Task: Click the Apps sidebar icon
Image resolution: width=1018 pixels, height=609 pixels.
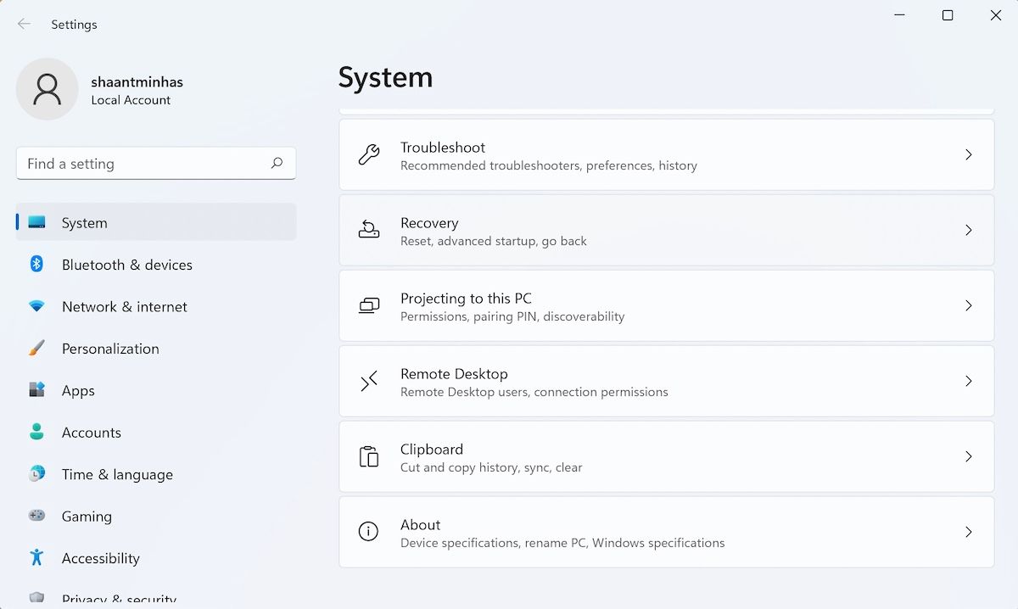Action: pyautogui.click(x=36, y=390)
